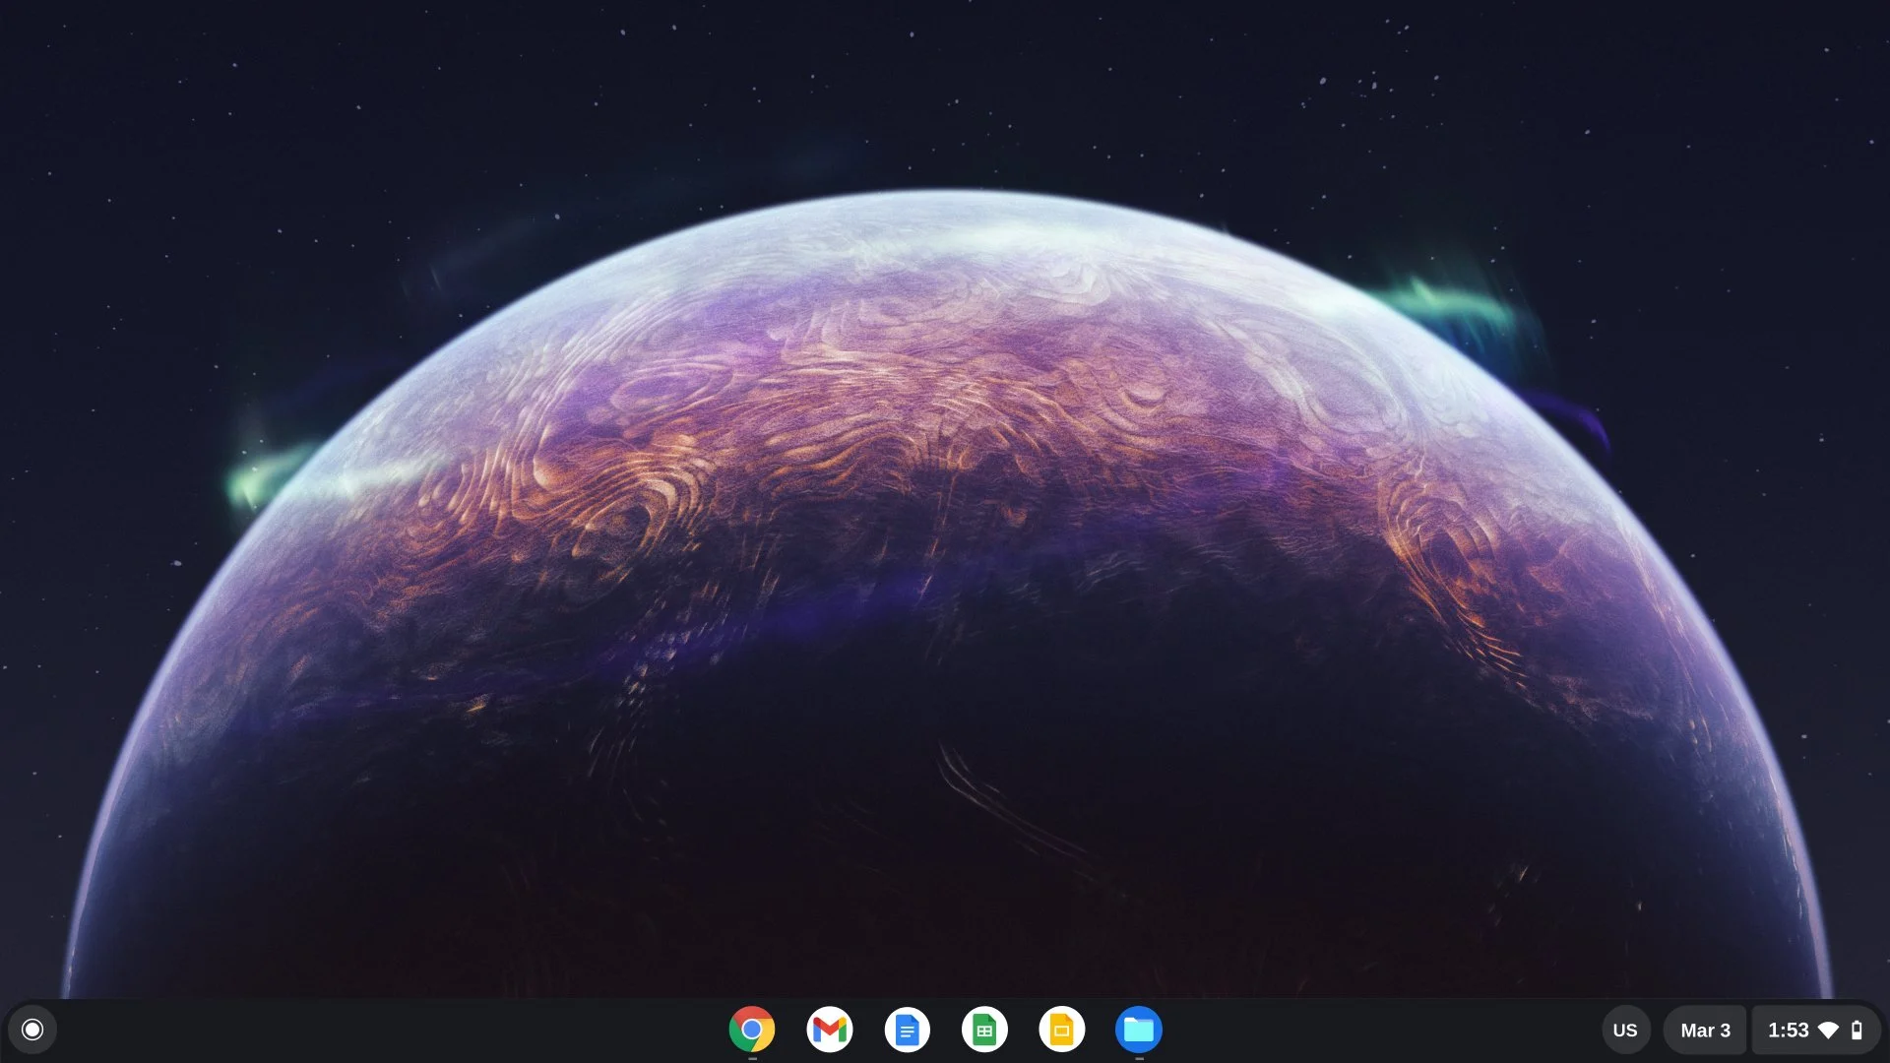
Task: Select the Gmail envelope icon
Action: coord(830,1030)
